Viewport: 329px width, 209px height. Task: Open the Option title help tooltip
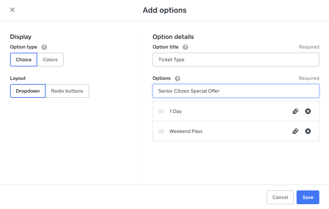(185, 47)
